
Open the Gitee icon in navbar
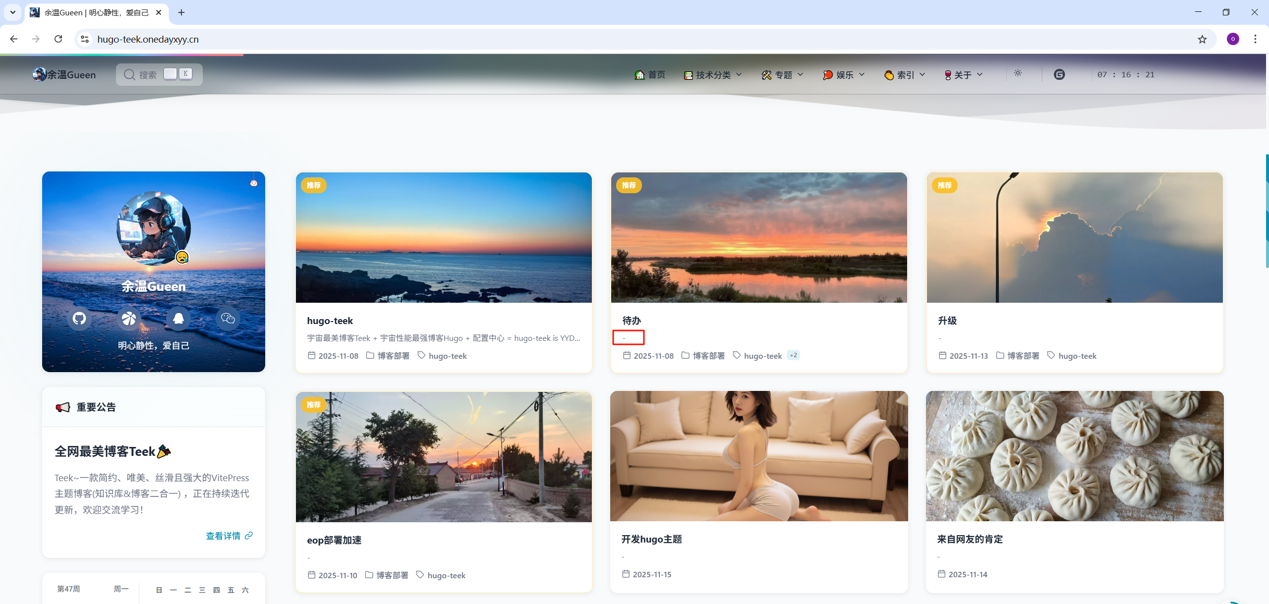coord(1059,75)
